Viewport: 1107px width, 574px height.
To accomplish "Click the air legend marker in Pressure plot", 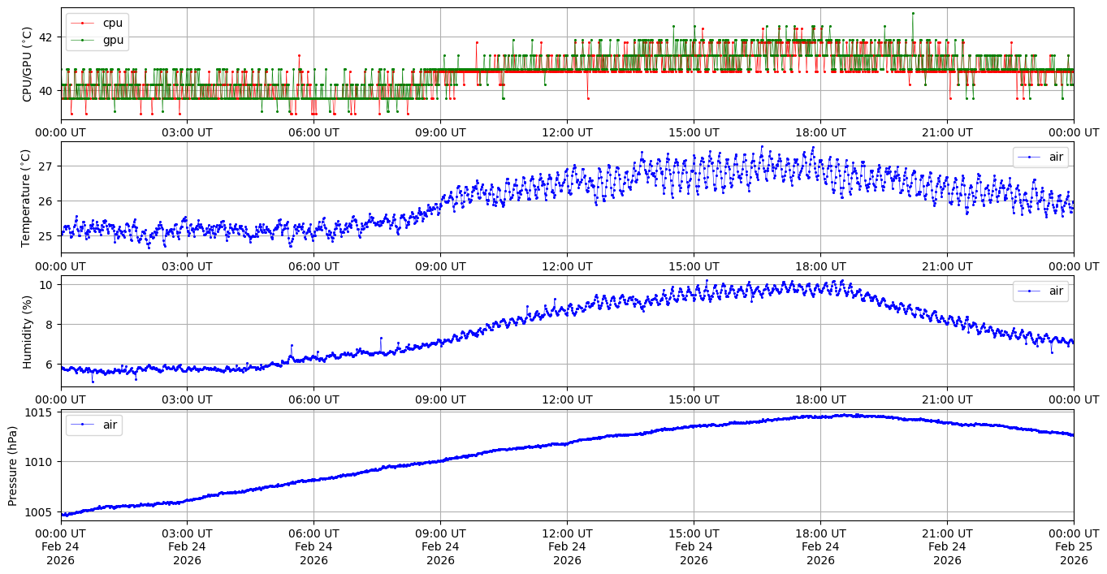I will point(83,425).
